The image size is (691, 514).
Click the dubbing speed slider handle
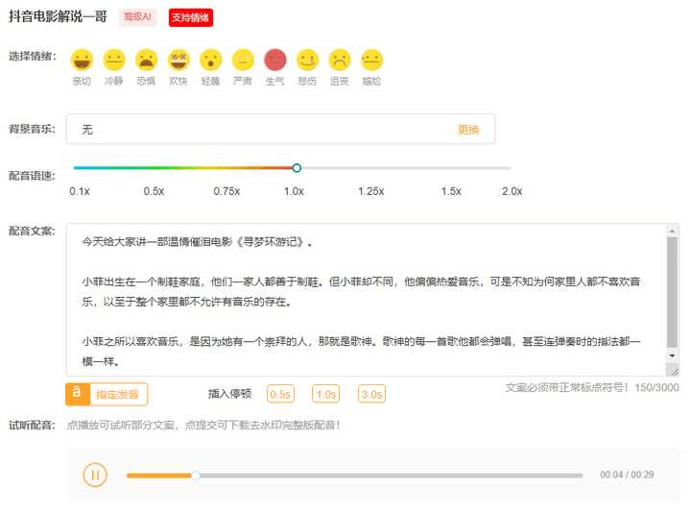[x=297, y=168]
